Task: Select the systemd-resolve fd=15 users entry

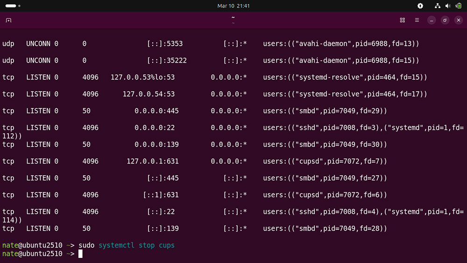Action: [x=345, y=77]
